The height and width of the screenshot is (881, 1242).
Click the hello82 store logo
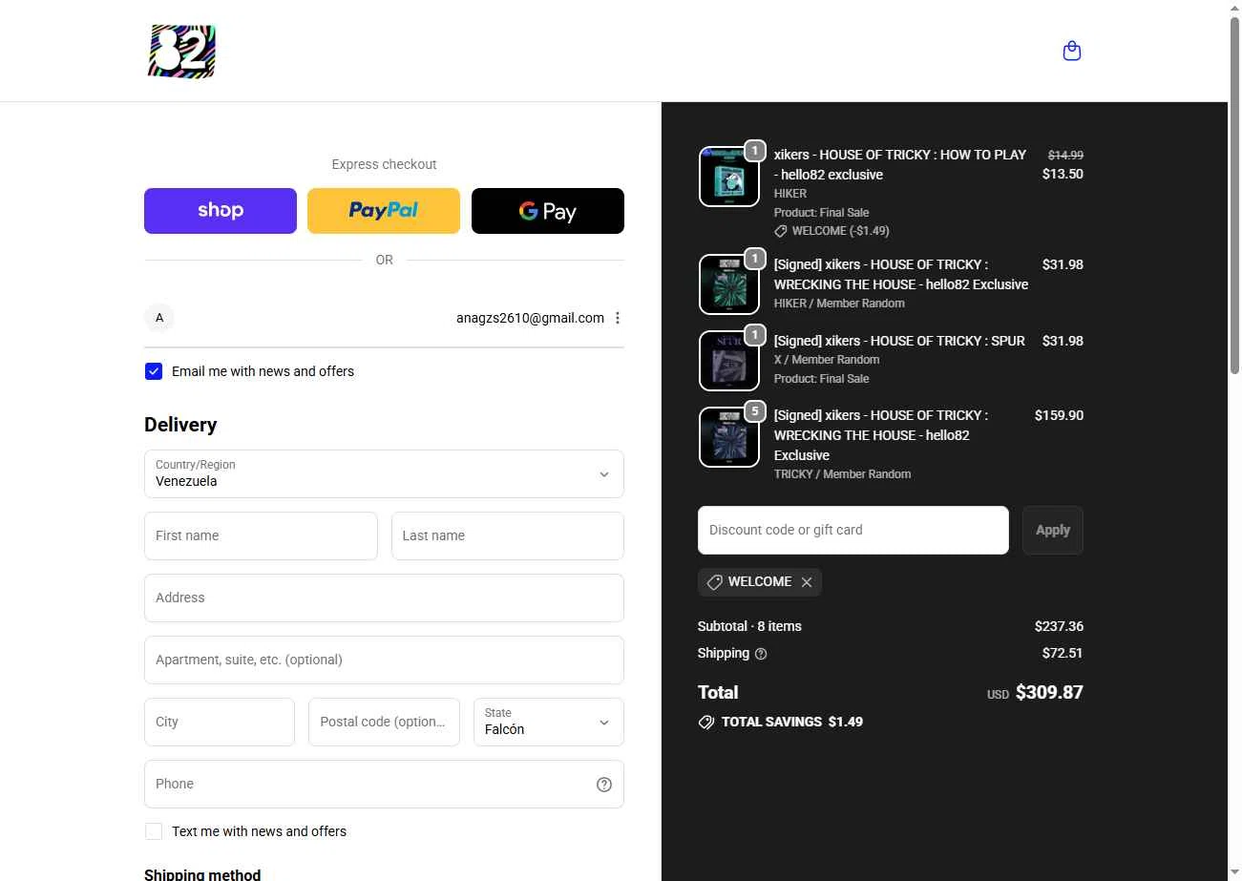click(x=182, y=52)
